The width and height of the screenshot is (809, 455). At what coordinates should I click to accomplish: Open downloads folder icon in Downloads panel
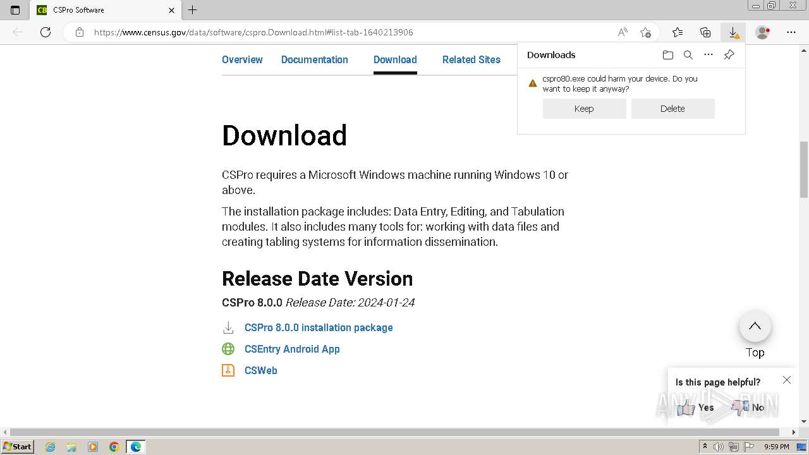668,55
